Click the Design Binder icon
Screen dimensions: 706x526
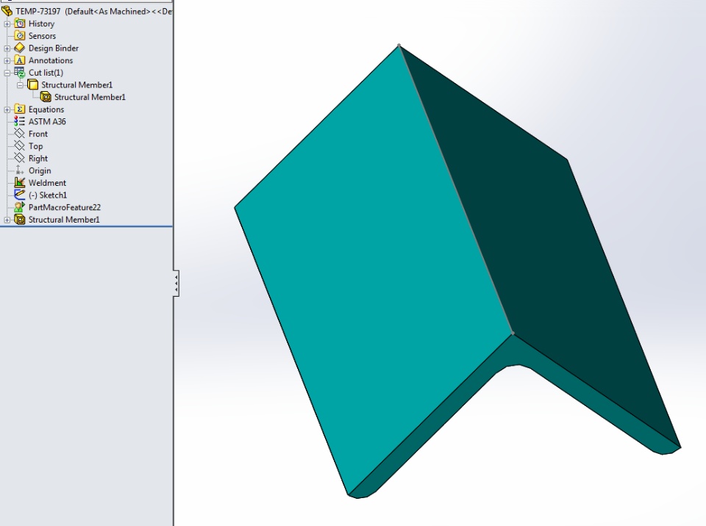(20, 48)
